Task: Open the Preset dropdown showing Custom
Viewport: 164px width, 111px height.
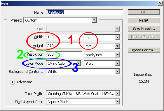Action: coord(60,20)
